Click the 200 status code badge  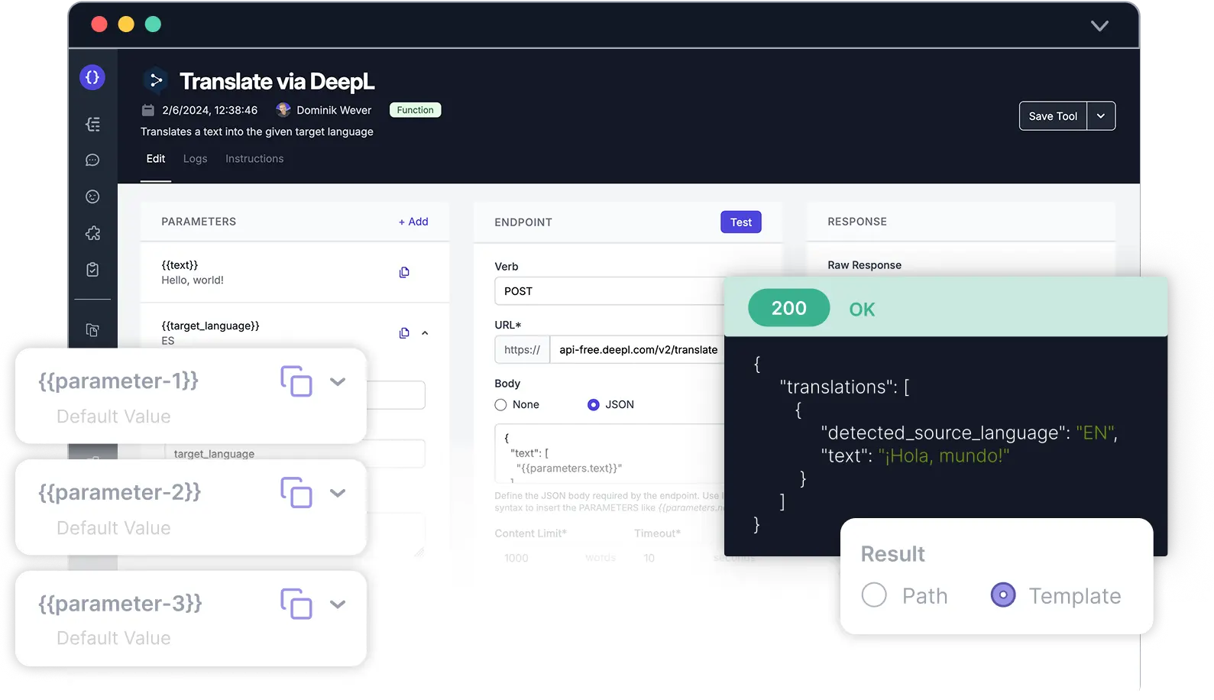pos(788,308)
